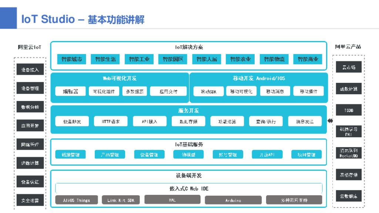Click the 安全运营 box
379x213 pixels.
click(x=30, y=200)
